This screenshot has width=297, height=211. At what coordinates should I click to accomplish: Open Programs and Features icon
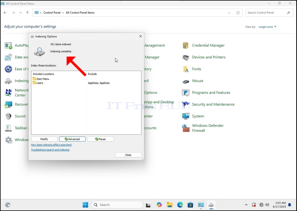click(185, 93)
